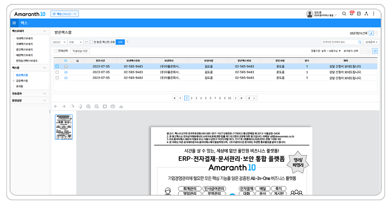Open the 정렬기준 날짜 내림차순 sort dropdown
Viewport: 391px width, 205px height.
coord(326,51)
